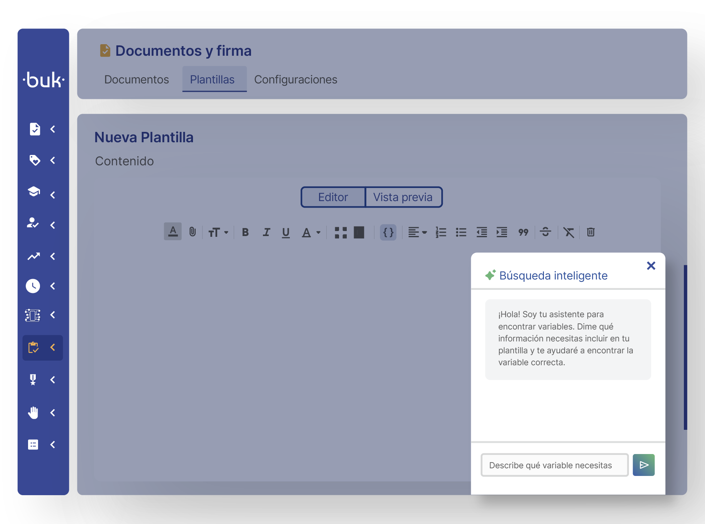This screenshot has height=524, width=705.
Task: Open the highlighted clipboard checklist module
Action: pyautogui.click(x=34, y=348)
